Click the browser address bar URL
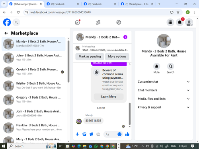The height and width of the screenshot is (149, 199). [60, 12]
